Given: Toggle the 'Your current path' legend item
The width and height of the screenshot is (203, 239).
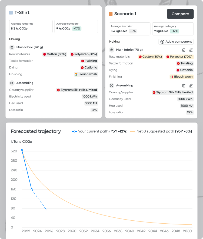Looking at the screenshot, I should [x=99, y=131].
